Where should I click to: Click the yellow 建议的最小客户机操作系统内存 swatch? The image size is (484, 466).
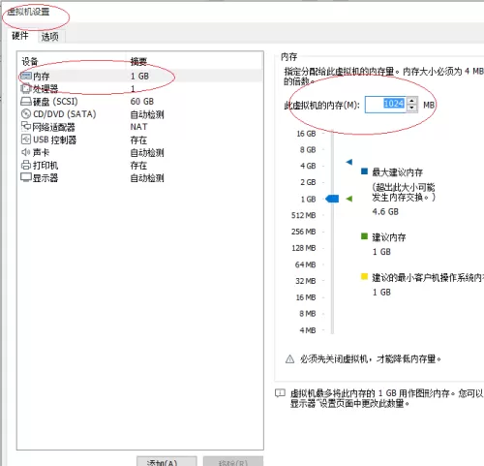click(x=364, y=276)
